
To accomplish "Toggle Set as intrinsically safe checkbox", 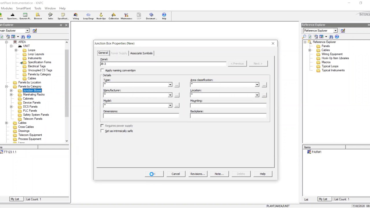I will tap(102, 131).
